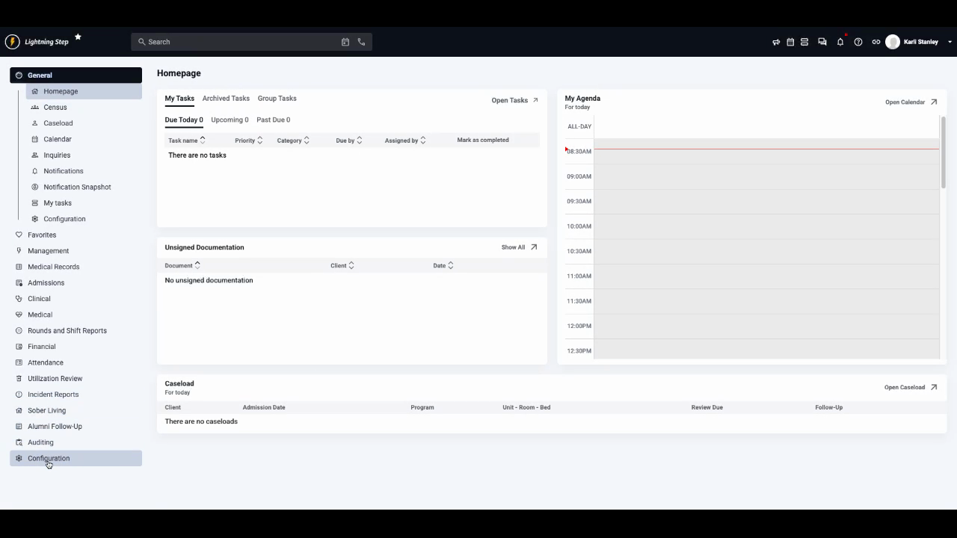Open the help question mark icon

pyautogui.click(x=858, y=42)
